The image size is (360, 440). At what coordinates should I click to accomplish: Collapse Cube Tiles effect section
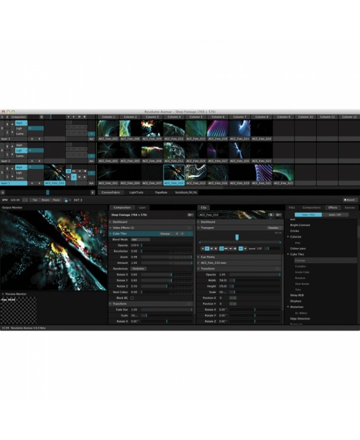coord(110,234)
